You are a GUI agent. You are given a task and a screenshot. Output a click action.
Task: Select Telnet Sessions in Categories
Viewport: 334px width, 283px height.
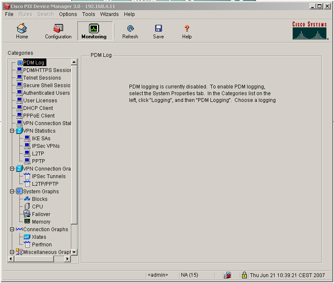point(42,78)
